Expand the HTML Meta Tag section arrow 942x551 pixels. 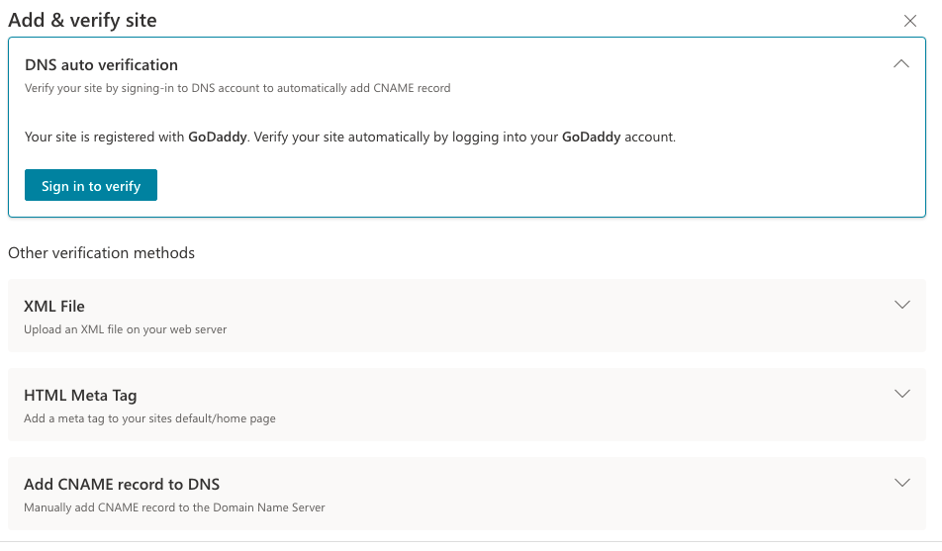(x=901, y=394)
